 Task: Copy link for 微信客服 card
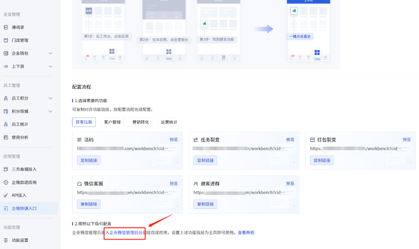89,204
